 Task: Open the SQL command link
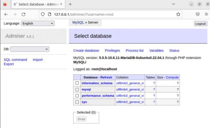pyautogui.click(x=15, y=60)
